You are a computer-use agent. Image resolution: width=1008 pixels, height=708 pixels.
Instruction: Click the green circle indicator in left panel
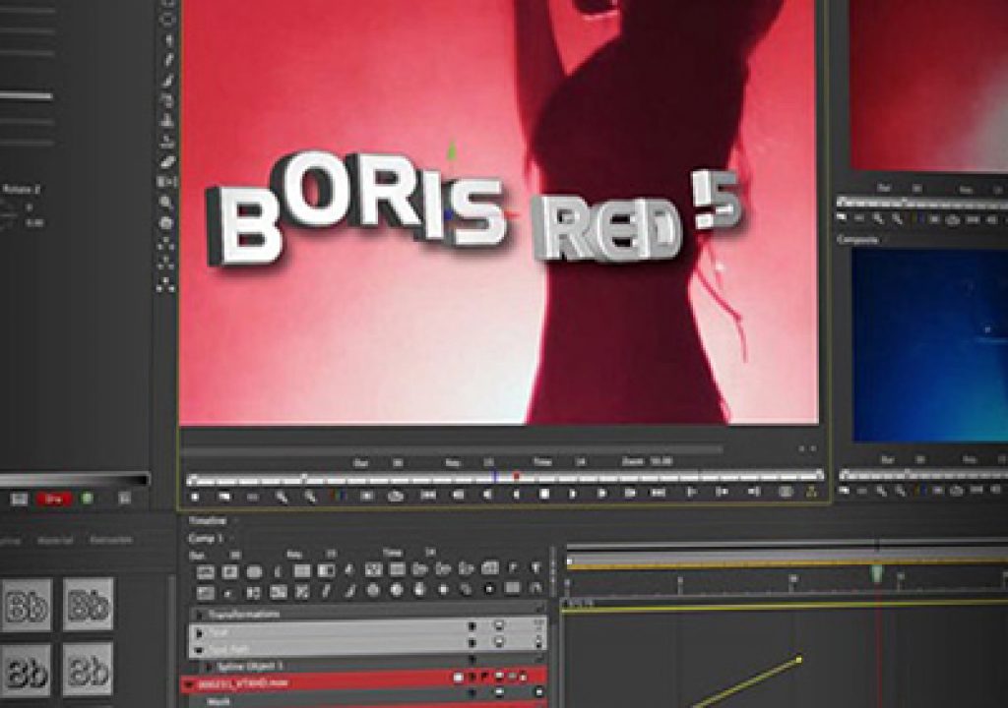click(x=88, y=498)
